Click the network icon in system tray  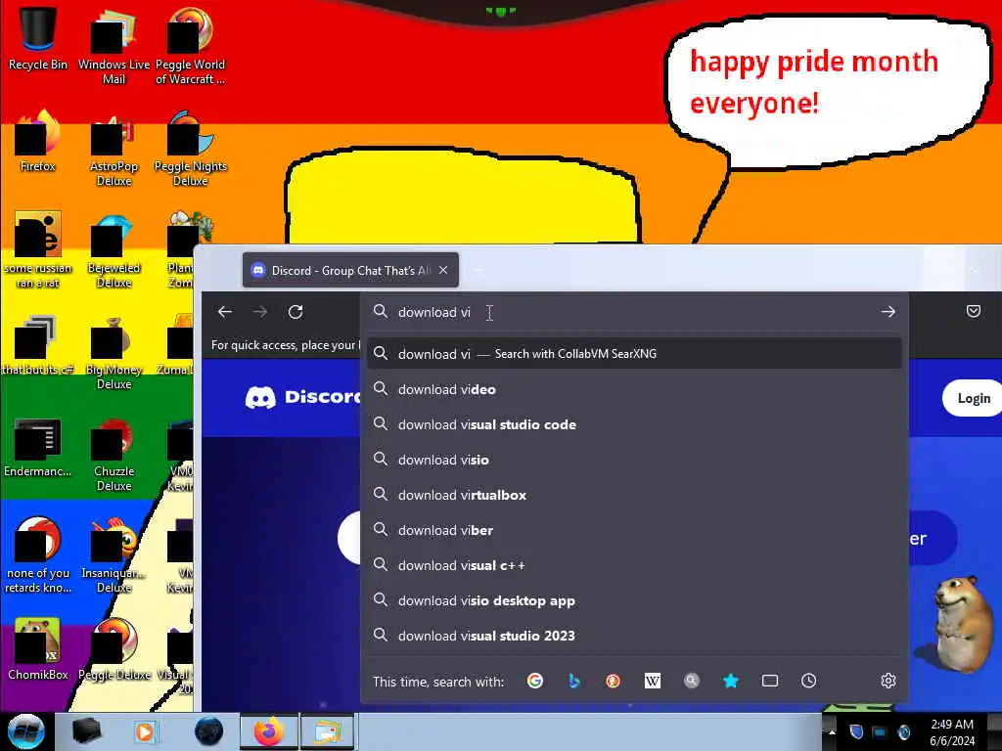(x=880, y=731)
